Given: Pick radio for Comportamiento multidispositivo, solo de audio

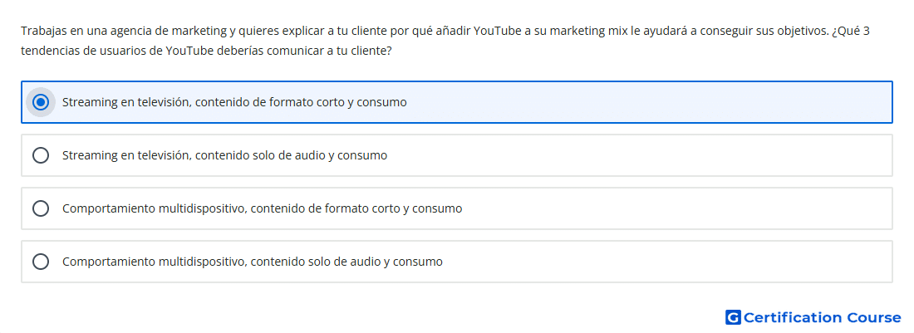Looking at the screenshot, I should tap(41, 262).
